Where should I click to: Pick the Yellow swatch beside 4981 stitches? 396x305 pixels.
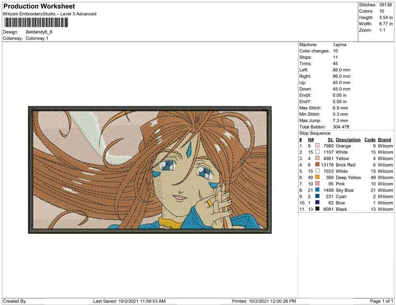[317, 158]
